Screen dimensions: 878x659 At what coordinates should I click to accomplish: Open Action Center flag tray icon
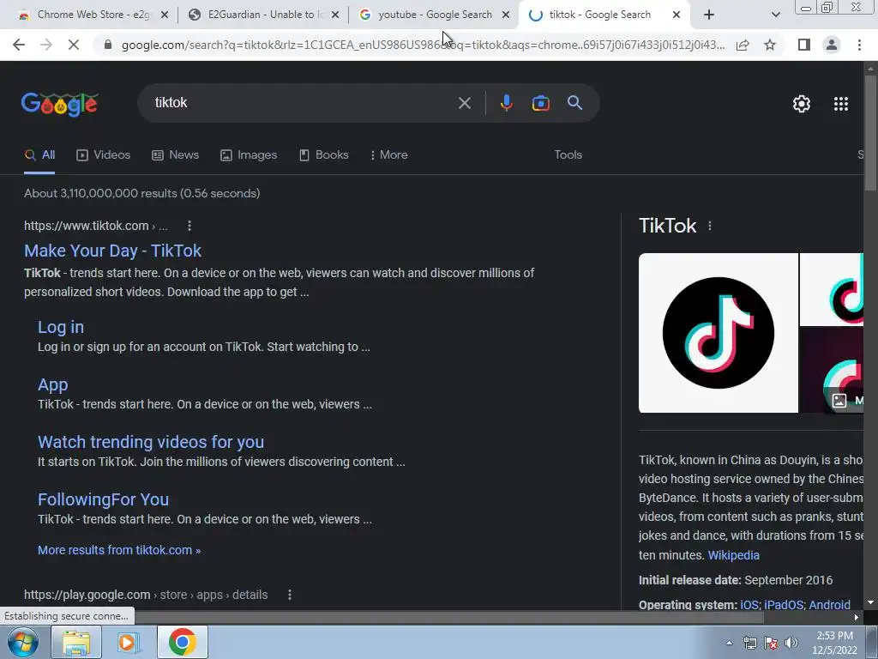(771, 643)
